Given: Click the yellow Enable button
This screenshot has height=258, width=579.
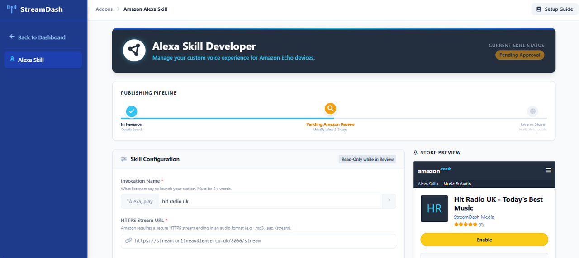Looking at the screenshot, I should point(484,240).
